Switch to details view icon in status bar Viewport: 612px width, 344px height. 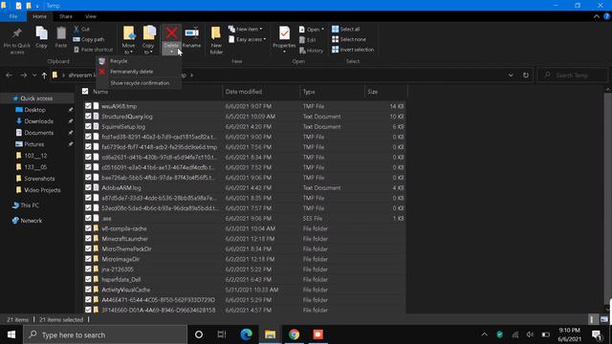593,320
